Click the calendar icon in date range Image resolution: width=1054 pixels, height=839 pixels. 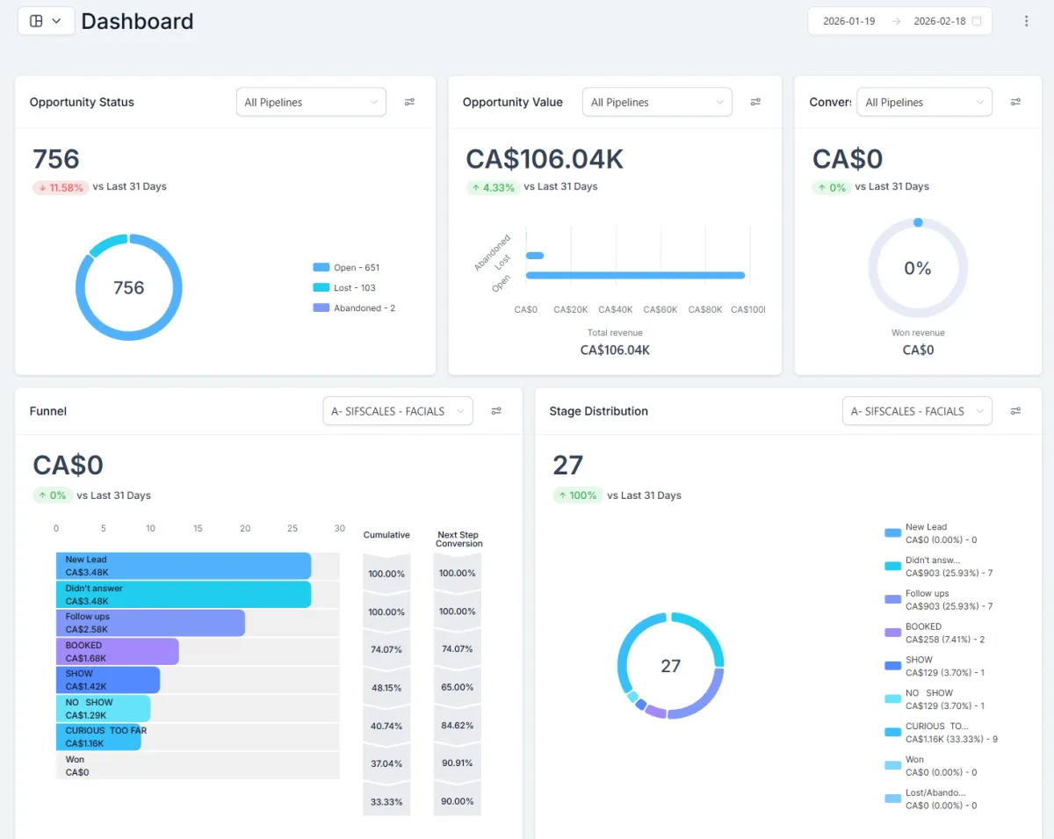[977, 21]
